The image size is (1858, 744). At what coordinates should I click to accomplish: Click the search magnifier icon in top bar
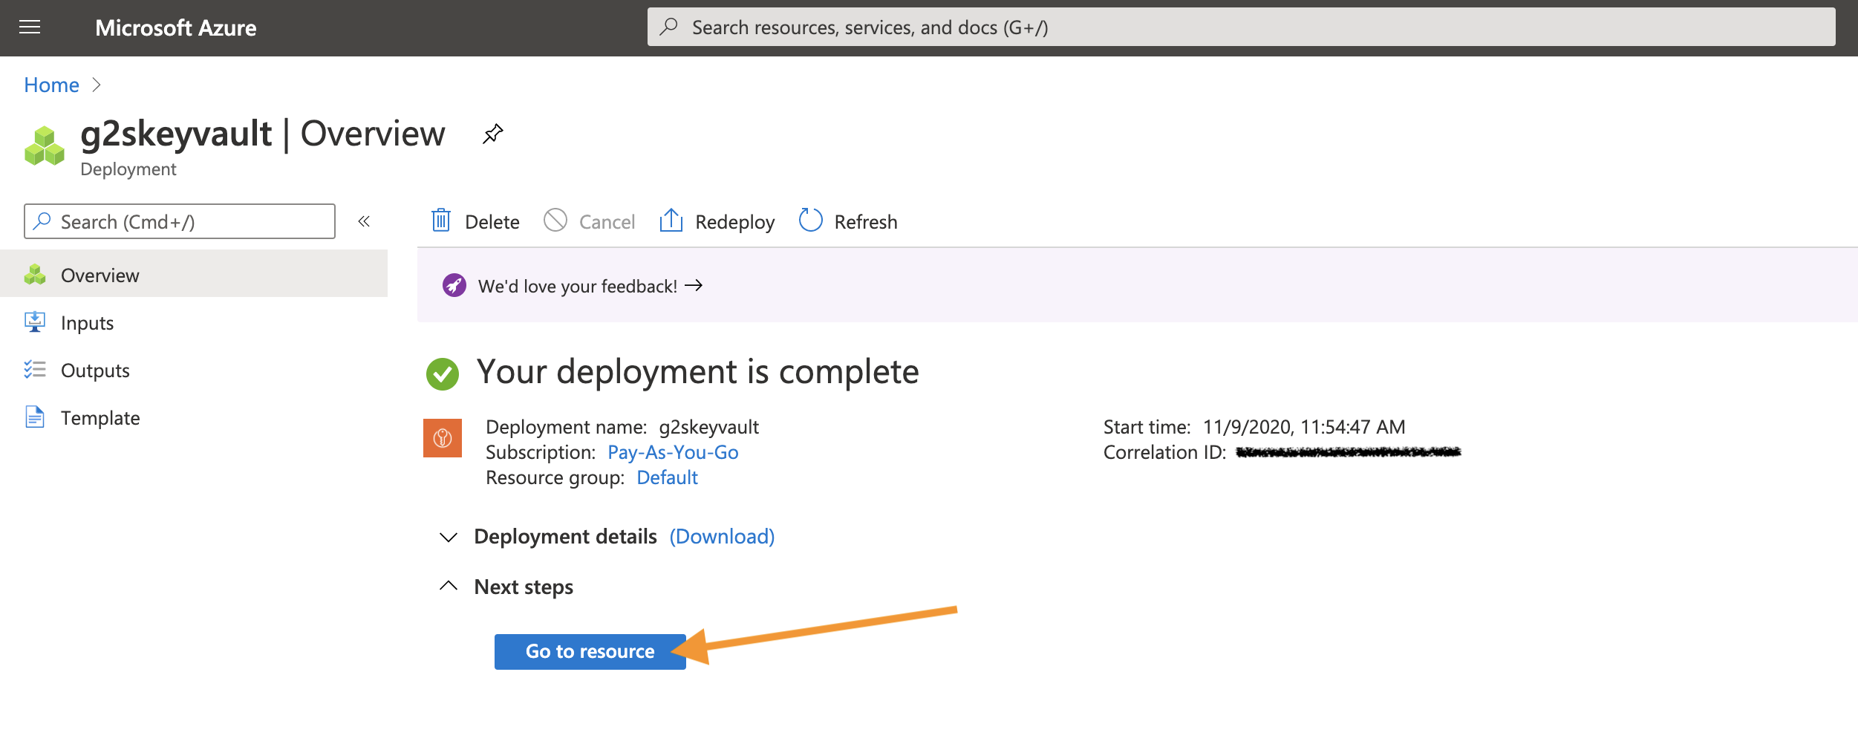point(669,27)
